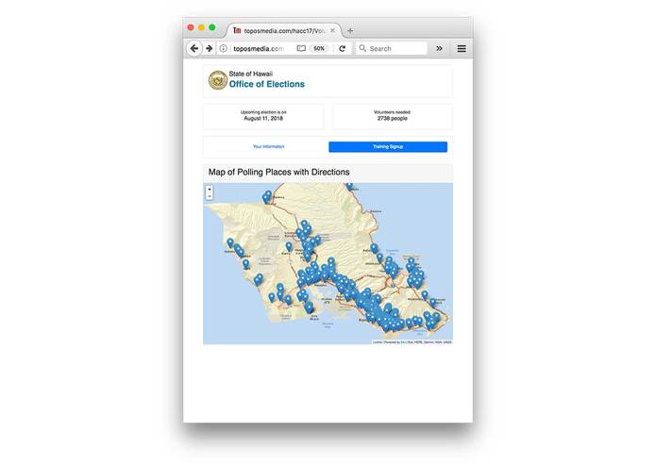Click the State of Hawaii seal logo

[x=217, y=80]
